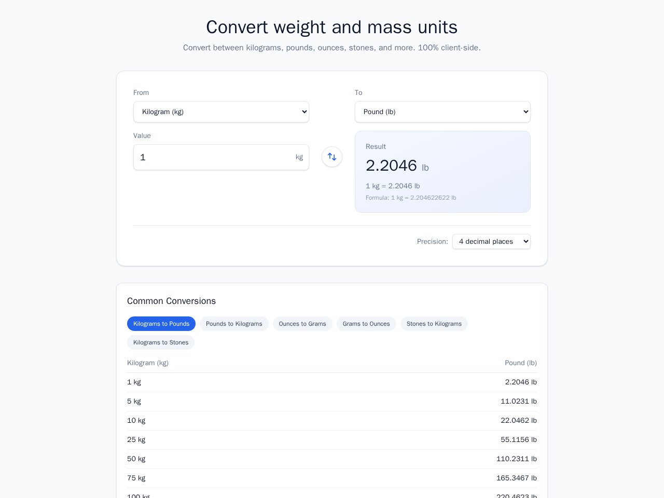The width and height of the screenshot is (664, 498).
Task: Select the Kilograms to Pounds chip
Action: (x=161, y=324)
